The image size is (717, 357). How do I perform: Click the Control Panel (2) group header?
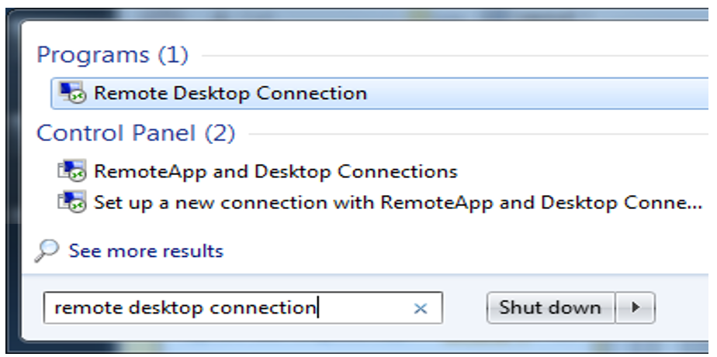click(116, 133)
